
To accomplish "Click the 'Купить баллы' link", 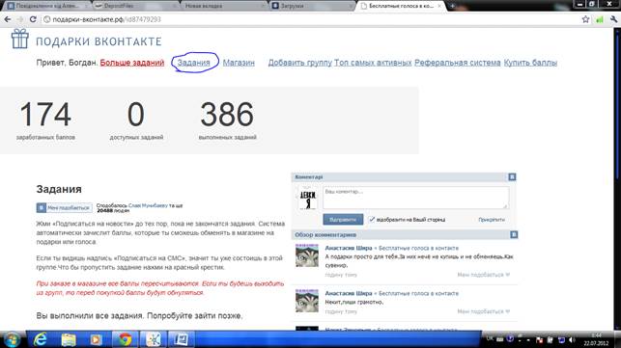I will [x=530, y=63].
